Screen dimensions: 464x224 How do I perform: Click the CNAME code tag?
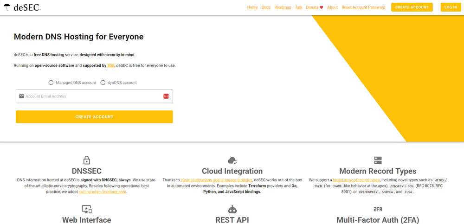click(x=337, y=186)
